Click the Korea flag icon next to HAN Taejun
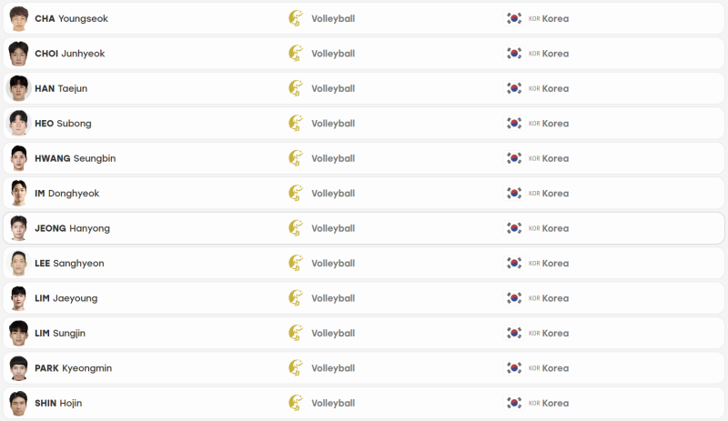This screenshot has height=421, width=728. coord(514,88)
